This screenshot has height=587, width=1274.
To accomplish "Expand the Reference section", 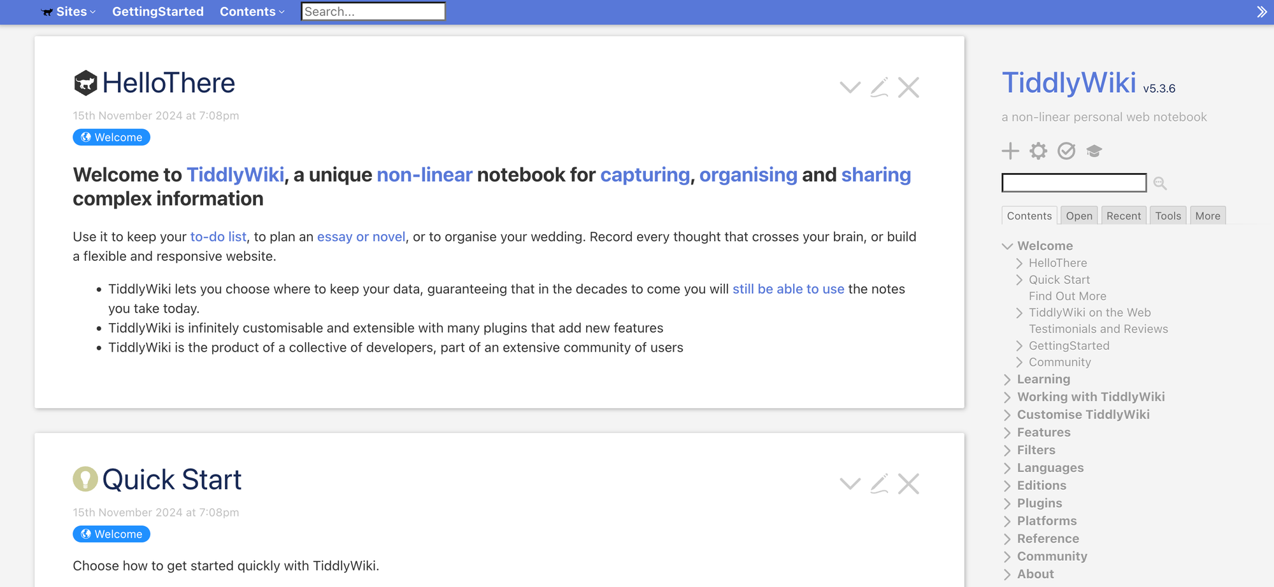I will pyautogui.click(x=1007, y=539).
